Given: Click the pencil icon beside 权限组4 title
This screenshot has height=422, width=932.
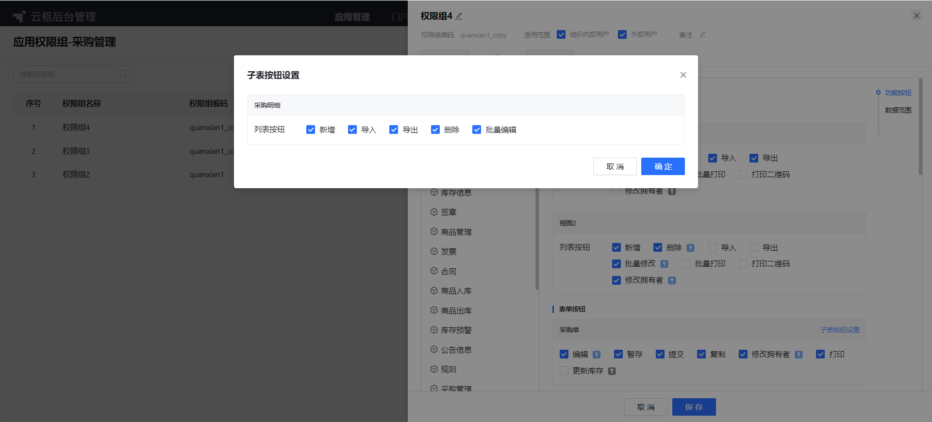Looking at the screenshot, I should (x=459, y=16).
